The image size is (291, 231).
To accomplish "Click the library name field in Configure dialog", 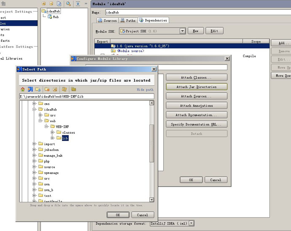I will (156, 67).
